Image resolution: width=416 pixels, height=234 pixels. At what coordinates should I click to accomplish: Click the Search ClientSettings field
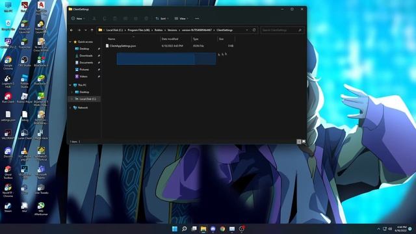click(281, 31)
